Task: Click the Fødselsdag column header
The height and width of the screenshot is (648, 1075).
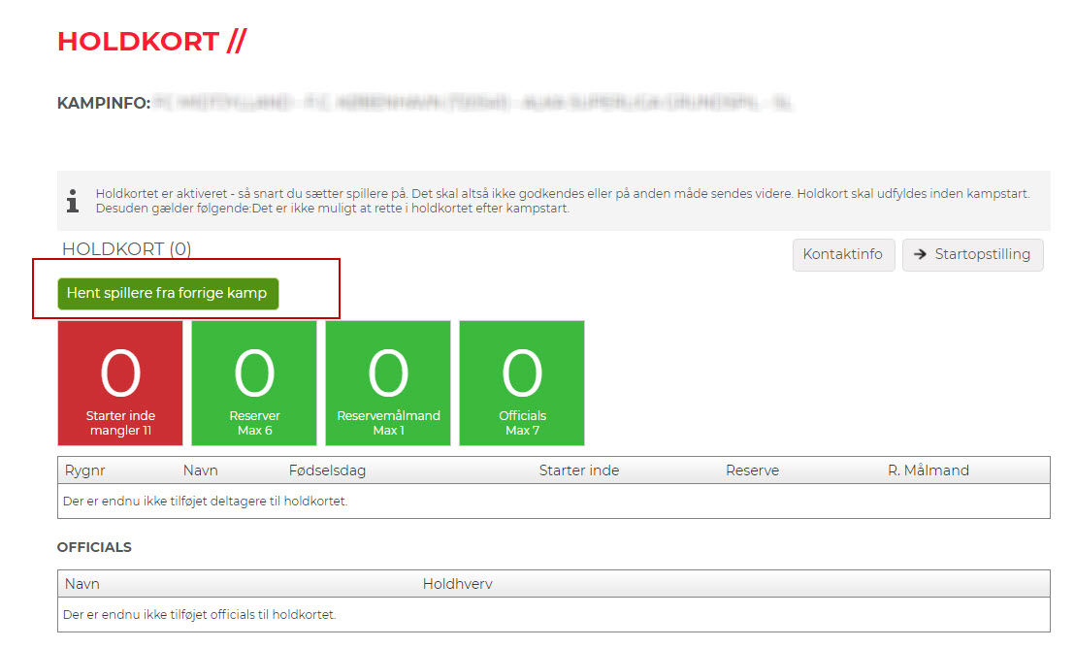Action: point(327,470)
